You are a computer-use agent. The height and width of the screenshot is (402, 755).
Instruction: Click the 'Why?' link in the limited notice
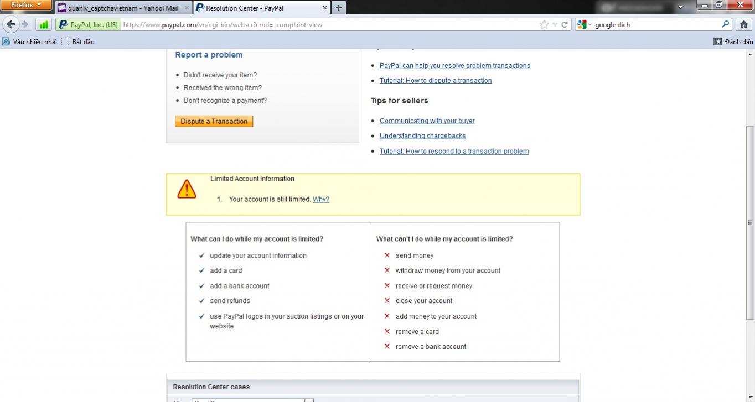point(321,200)
